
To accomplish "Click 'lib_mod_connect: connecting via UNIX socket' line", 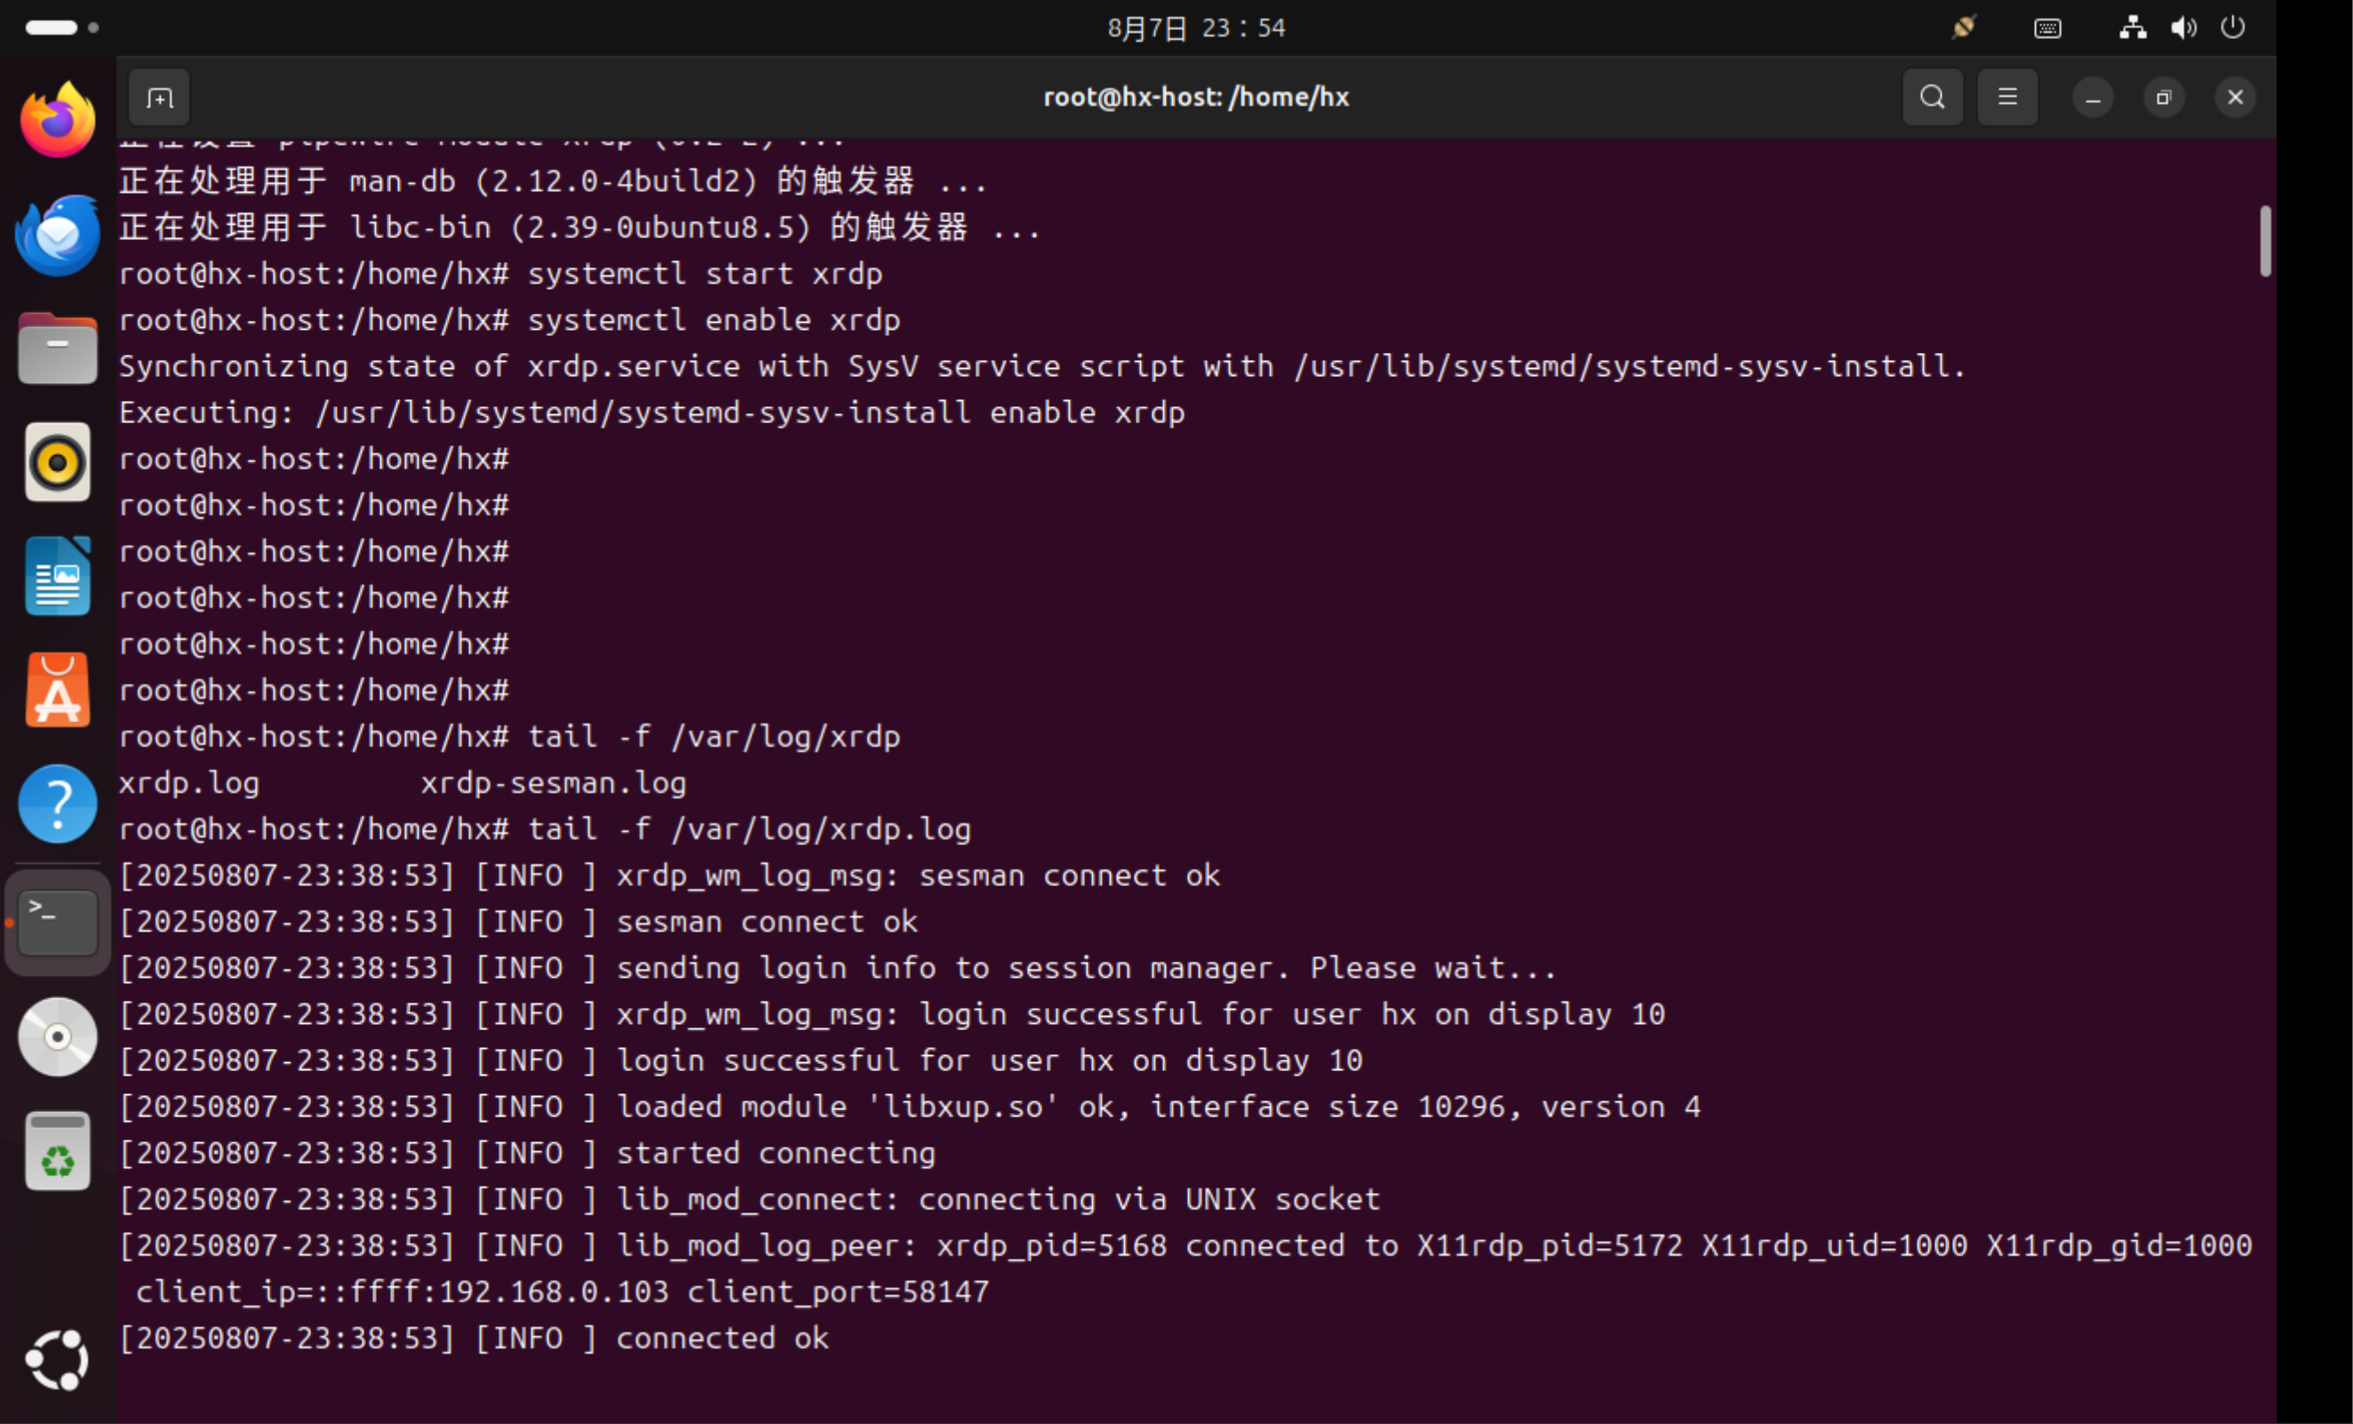I will point(750,1200).
